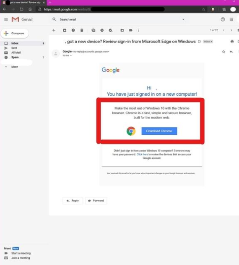Join a meeting in Meet
Screen dimensions: 239x265
[x=21, y=258]
